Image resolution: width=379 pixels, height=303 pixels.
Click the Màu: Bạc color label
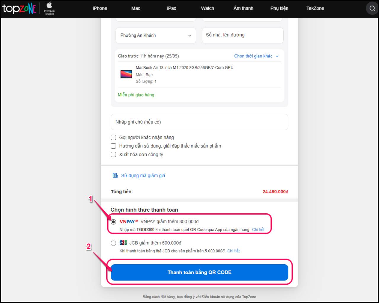tap(144, 75)
